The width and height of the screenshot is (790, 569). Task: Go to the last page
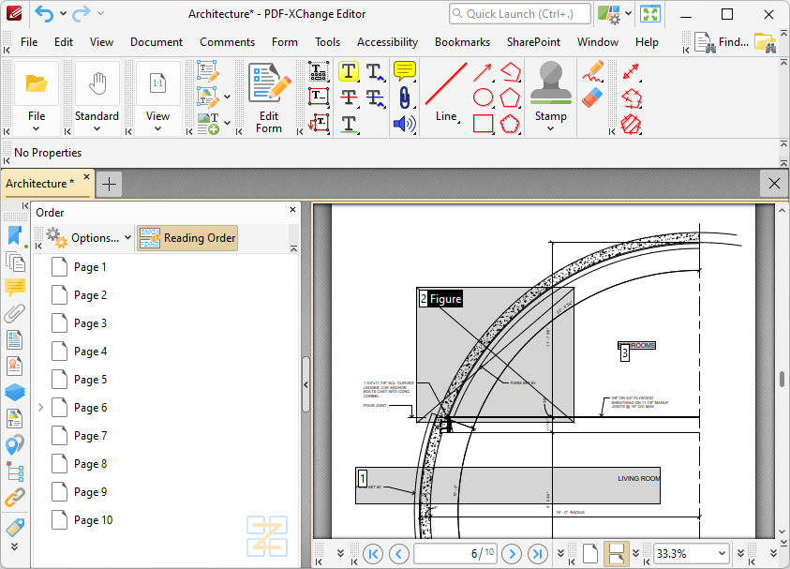pyautogui.click(x=538, y=554)
